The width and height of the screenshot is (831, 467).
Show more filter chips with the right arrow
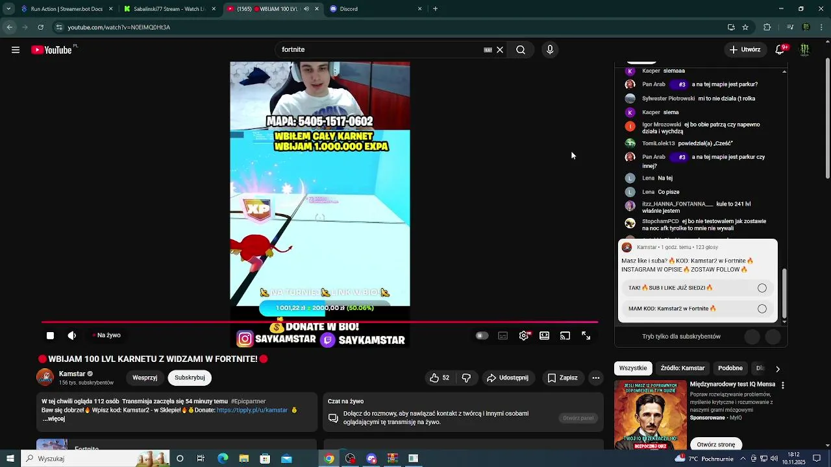[x=778, y=368]
